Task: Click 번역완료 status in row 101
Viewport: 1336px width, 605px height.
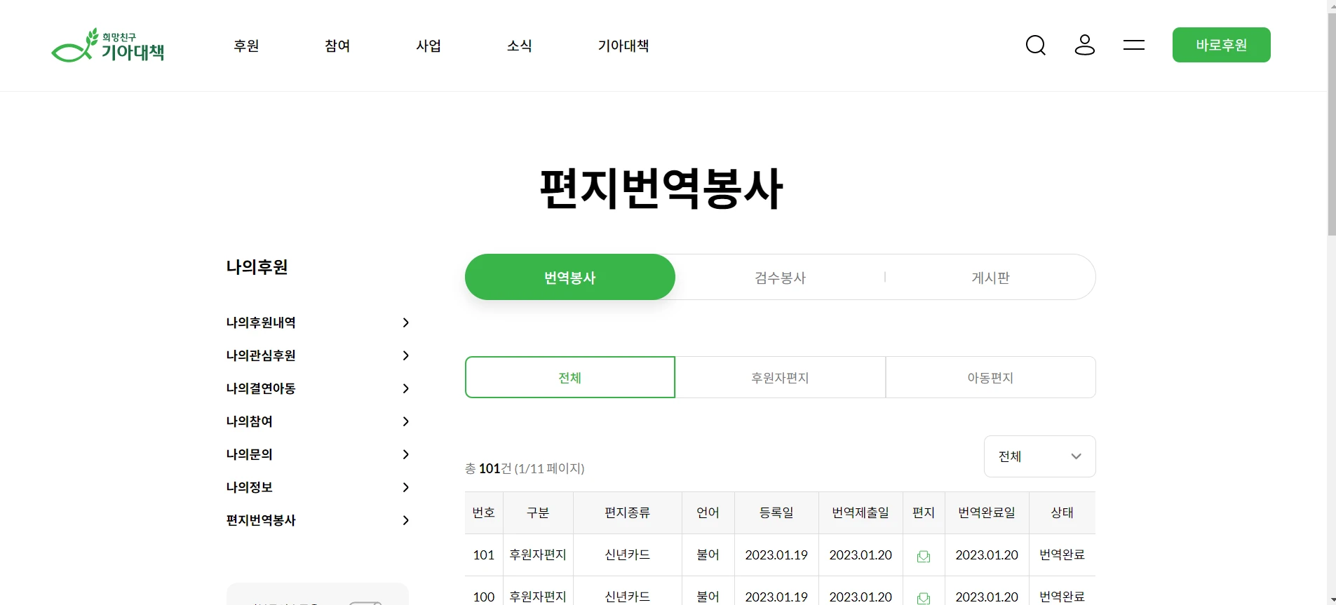Action: coord(1062,555)
